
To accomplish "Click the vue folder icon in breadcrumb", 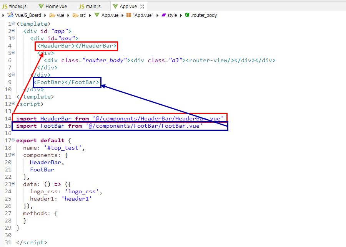I will 52,15.
